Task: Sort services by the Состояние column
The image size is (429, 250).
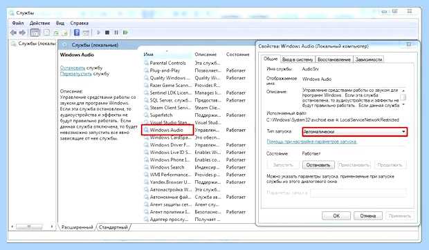Action: [x=237, y=55]
